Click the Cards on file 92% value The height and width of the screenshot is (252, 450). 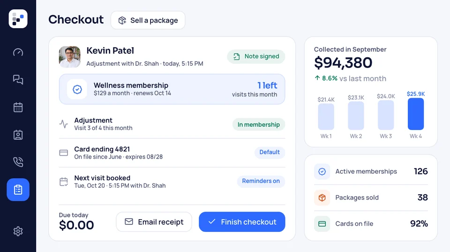point(419,223)
